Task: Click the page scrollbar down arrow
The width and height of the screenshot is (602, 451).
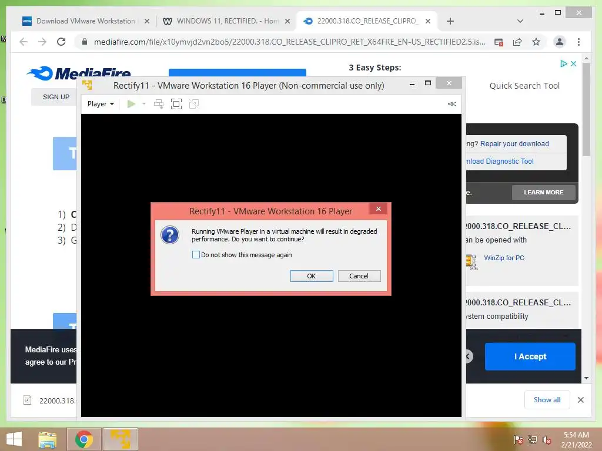Action: pyautogui.click(x=586, y=378)
